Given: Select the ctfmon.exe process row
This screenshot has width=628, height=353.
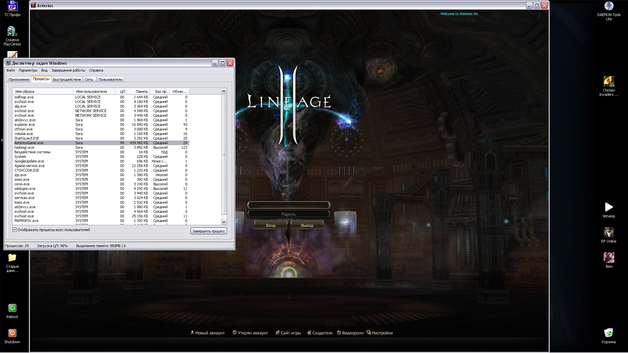Looking at the screenshot, I should point(101,129).
